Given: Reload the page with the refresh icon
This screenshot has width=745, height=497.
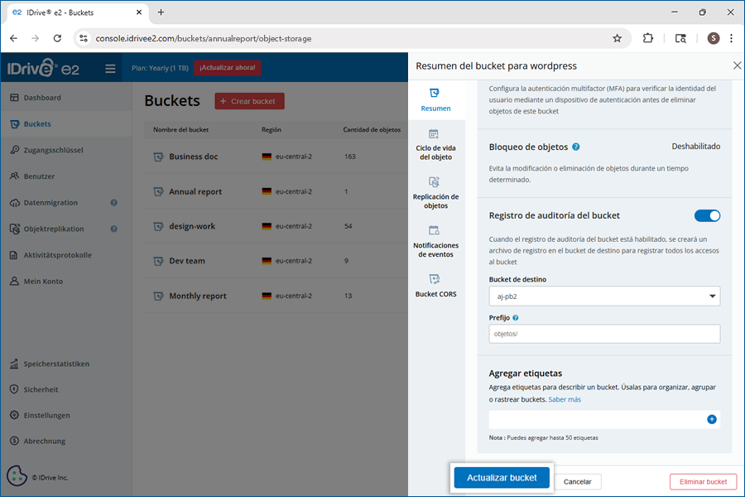Looking at the screenshot, I should click(x=57, y=39).
